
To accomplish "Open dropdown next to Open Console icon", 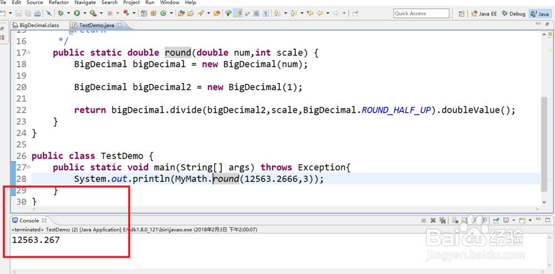I will tap(530, 220).
